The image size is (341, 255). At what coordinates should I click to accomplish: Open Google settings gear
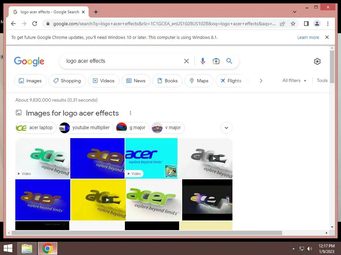[317, 61]
